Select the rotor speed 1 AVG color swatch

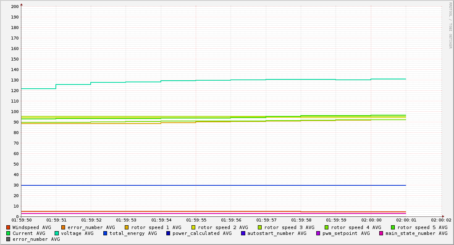pos(127,227)
